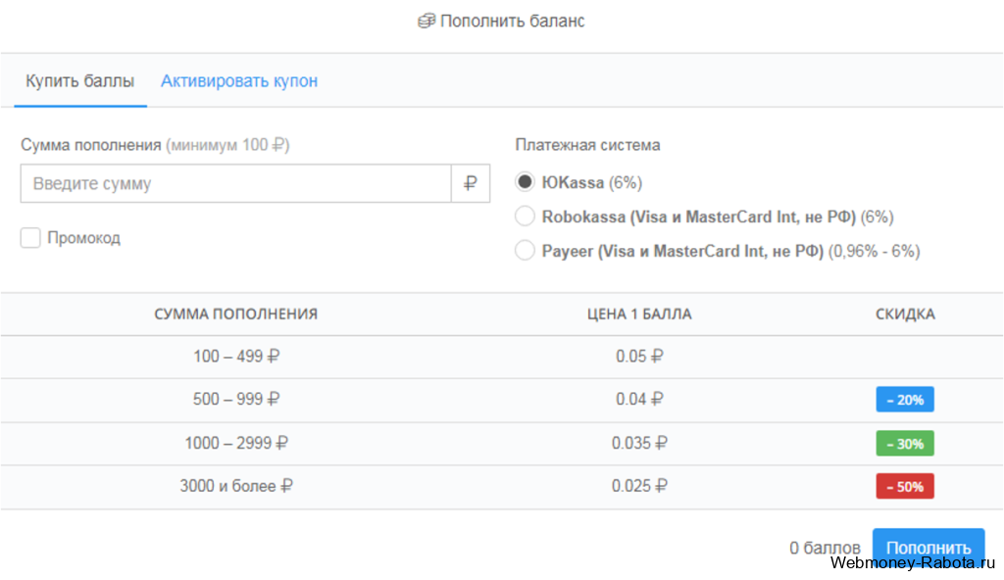Click the blue −20% discount badge
Image resolution: width=1004 pixels, height=580 pixels.
point(905,400)
